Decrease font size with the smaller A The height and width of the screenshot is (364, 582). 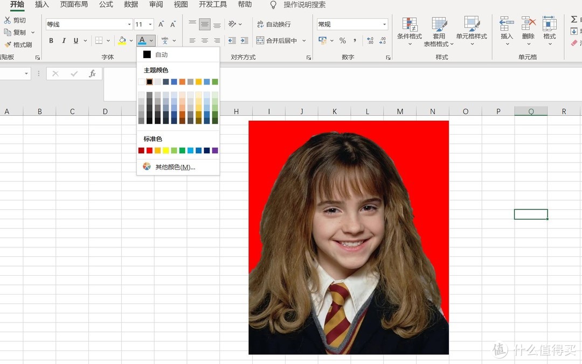click(173, 24)
